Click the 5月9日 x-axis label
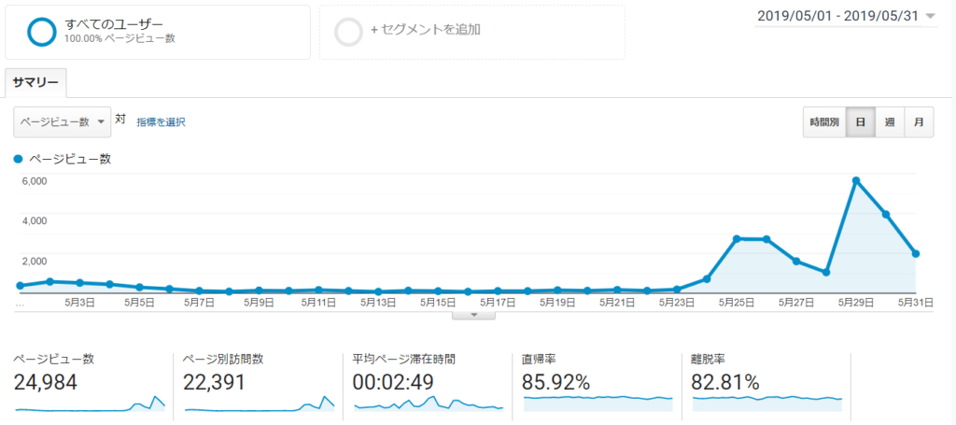The image size is (956, 425). click(x=259, y=301)
